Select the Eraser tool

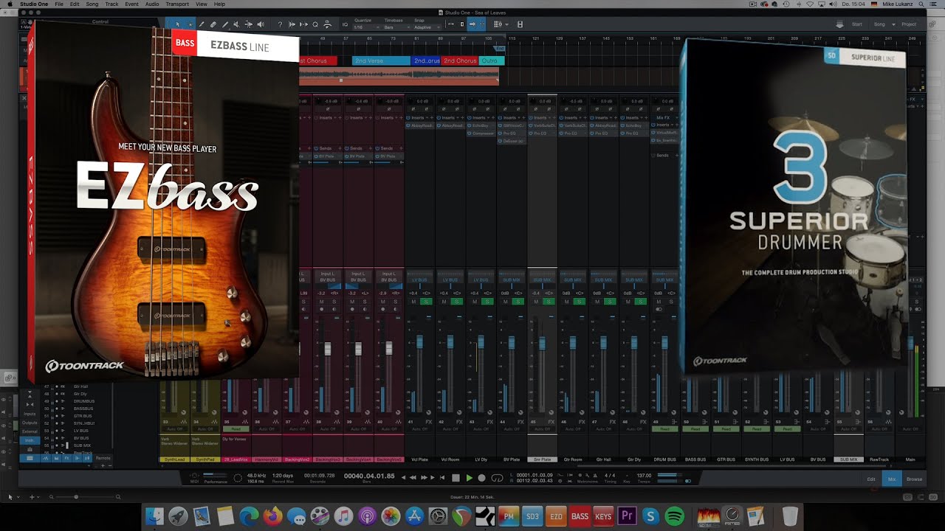tap(213, 24)
